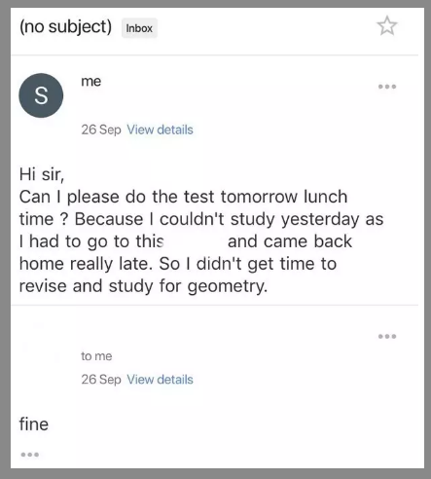Click the line containing home really late
The width and height of the screenshot is (431, 479).
(x=178, y=264)
